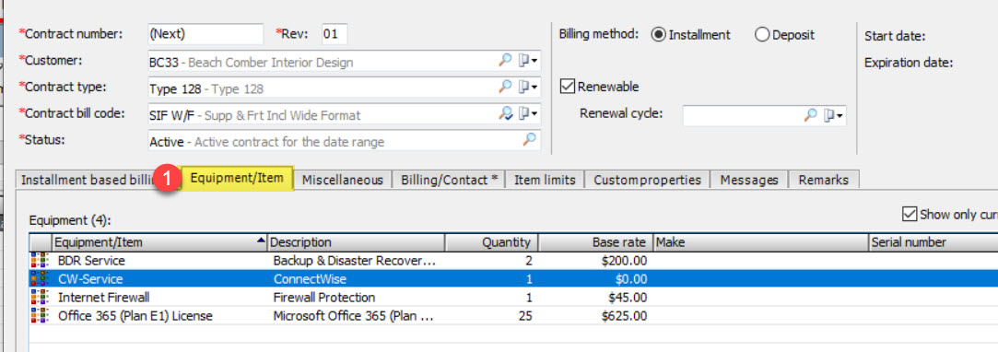Click the CW-Service row item icon
The width and height of the screenshot is (998, 352).
pyautogui.click(x=41, y=279)
